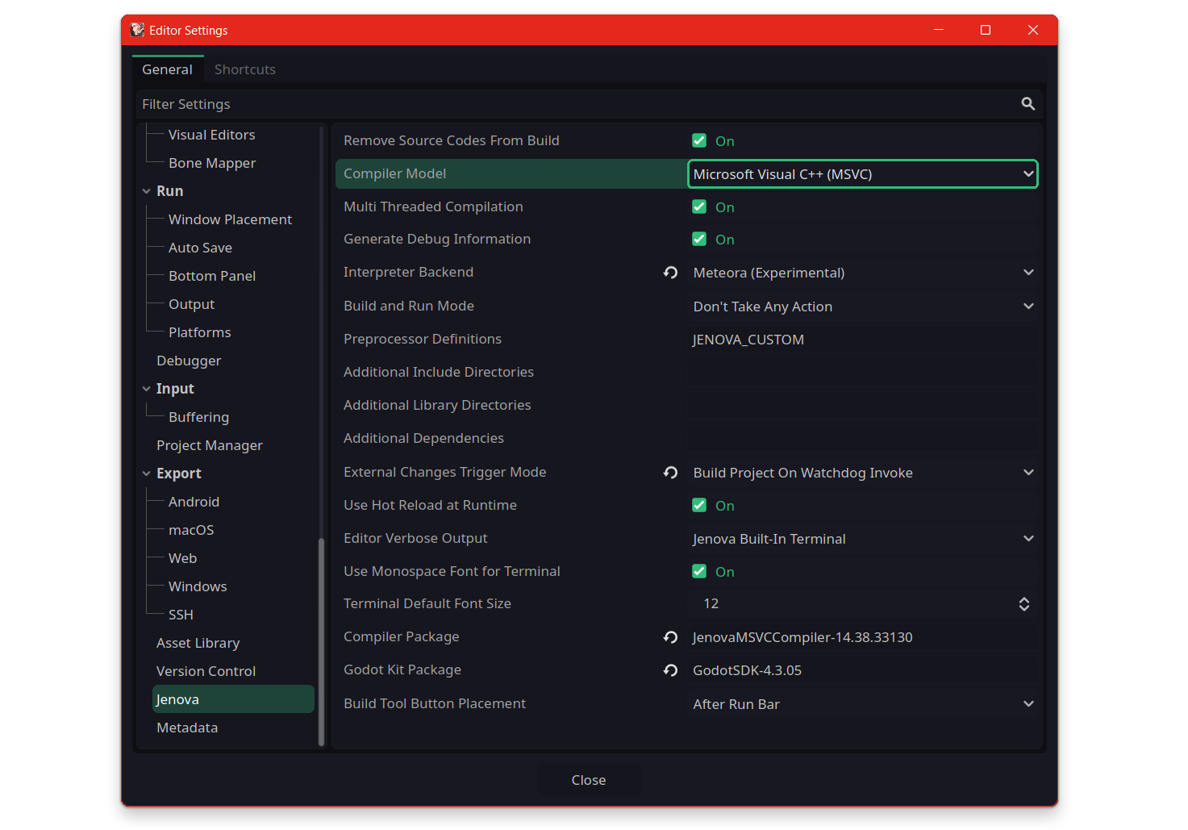The height and width of the screenshot is (830, 1188).
Task: Close the Editor Settings window via X
Action: (1032, 30)
